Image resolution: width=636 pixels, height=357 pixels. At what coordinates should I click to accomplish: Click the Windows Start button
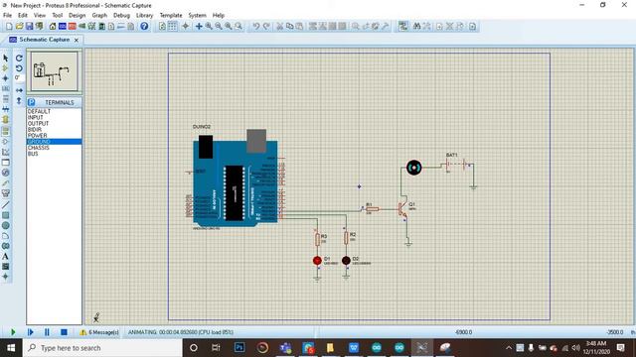[11, 348]
